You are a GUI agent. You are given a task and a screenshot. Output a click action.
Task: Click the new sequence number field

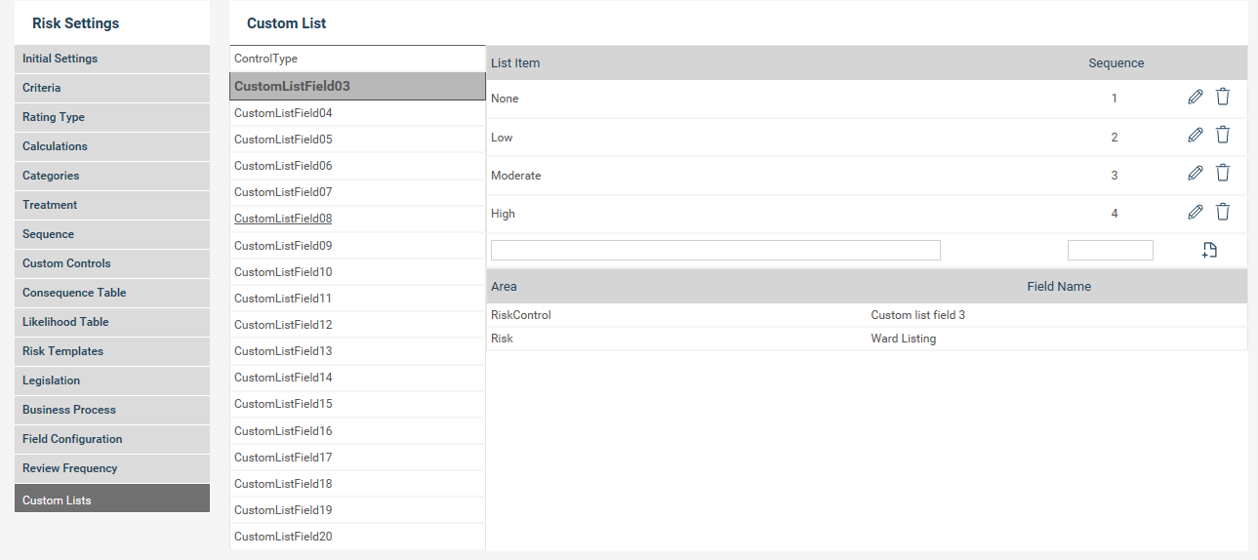pyautogui.click(x=1110, y=251)
